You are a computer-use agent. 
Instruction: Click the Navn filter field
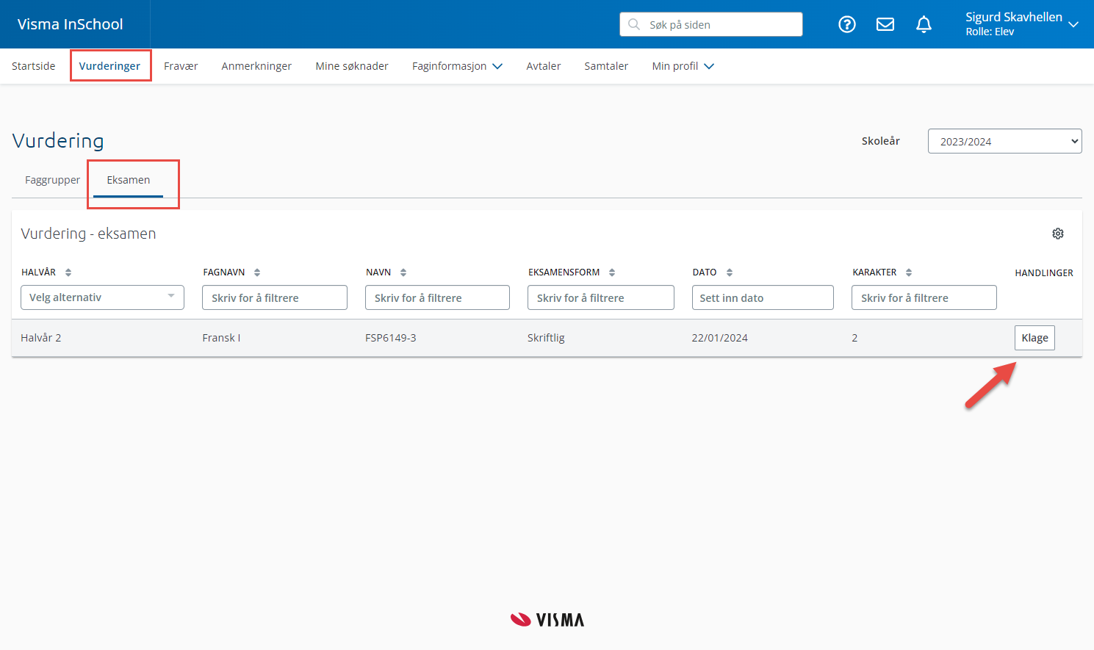click(x=437, y=297)
